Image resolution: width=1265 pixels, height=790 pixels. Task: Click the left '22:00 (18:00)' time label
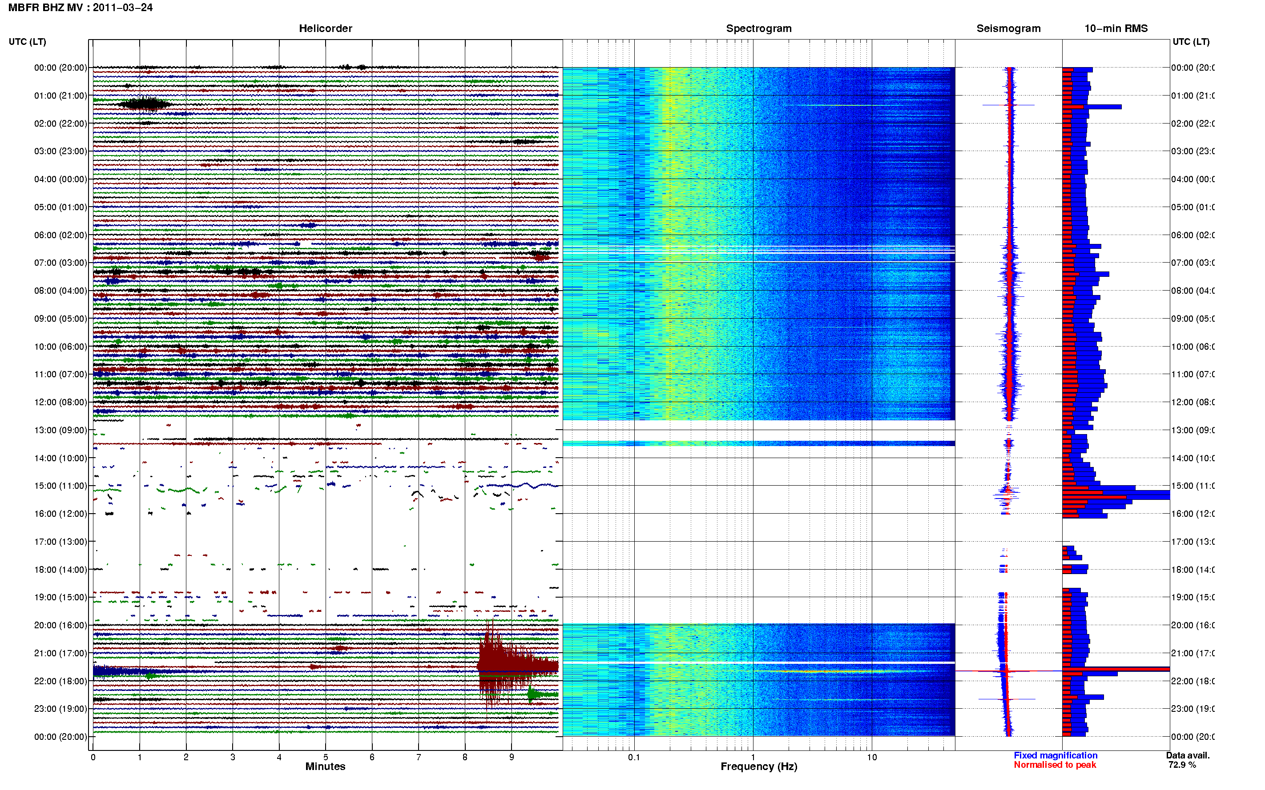pos(60,681)
